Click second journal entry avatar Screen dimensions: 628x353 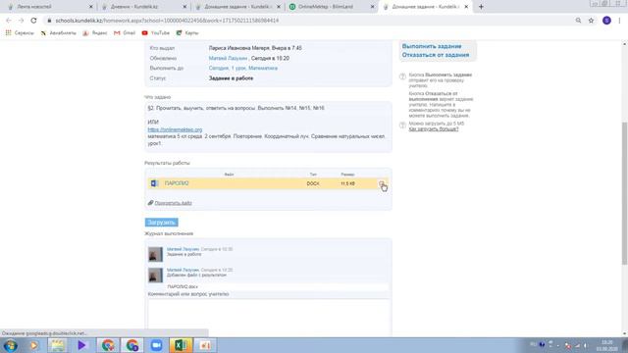click(x=155, y=275)
